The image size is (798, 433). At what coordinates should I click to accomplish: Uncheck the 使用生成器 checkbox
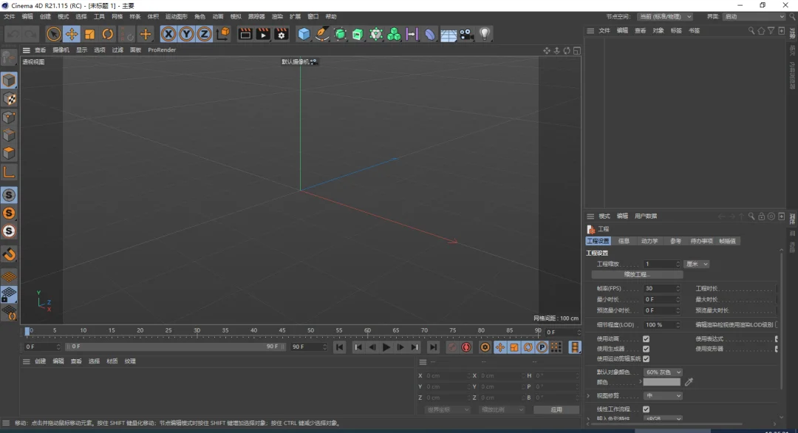[646, 349]
